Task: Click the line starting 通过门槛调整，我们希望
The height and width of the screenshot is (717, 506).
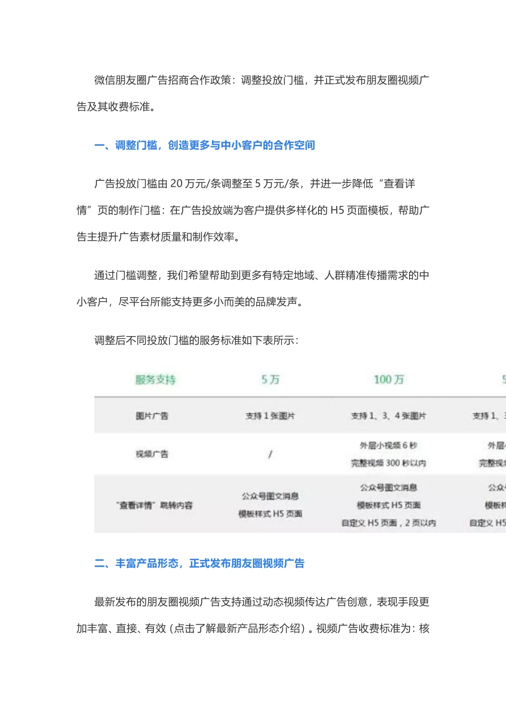Action: click(x=262, y=275)
